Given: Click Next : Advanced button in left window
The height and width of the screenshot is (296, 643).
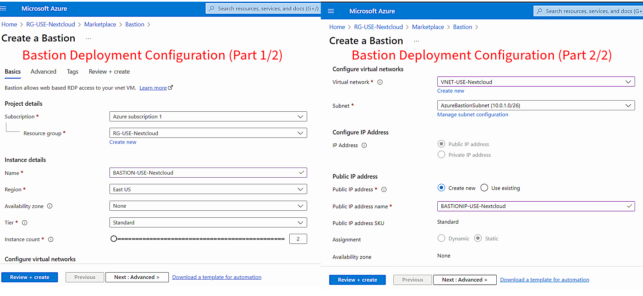Looking at the screenshot, I should (x=137, y=277).
